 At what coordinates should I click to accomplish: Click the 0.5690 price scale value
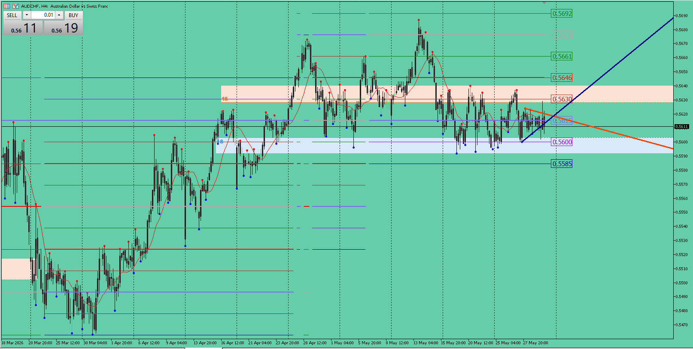point(682,16)
